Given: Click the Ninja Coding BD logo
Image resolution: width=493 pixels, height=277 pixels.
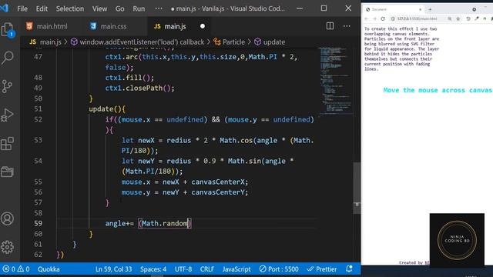Looking at the screenshot, I should click(457, 240).
